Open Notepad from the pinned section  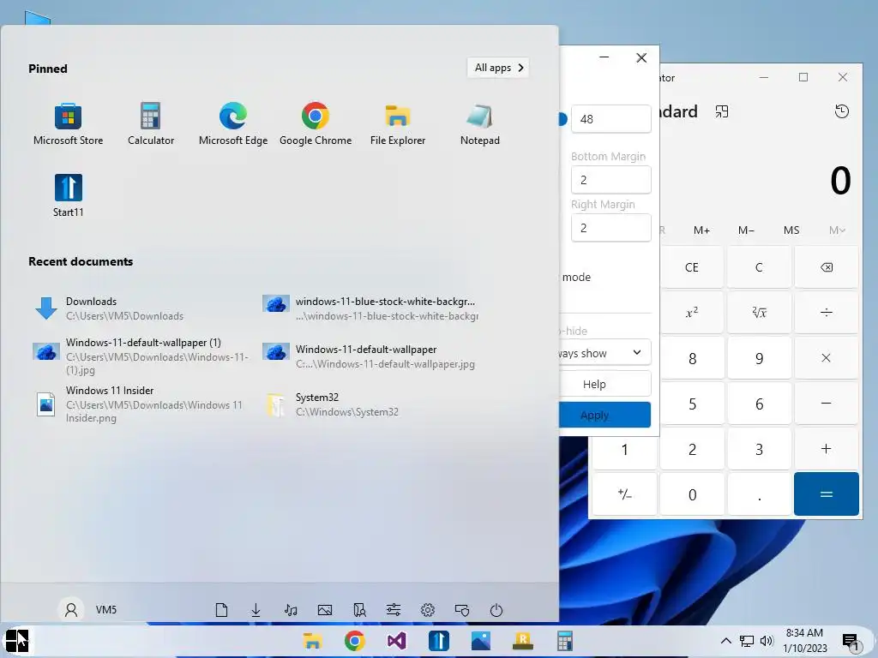(x=480, y=124)
